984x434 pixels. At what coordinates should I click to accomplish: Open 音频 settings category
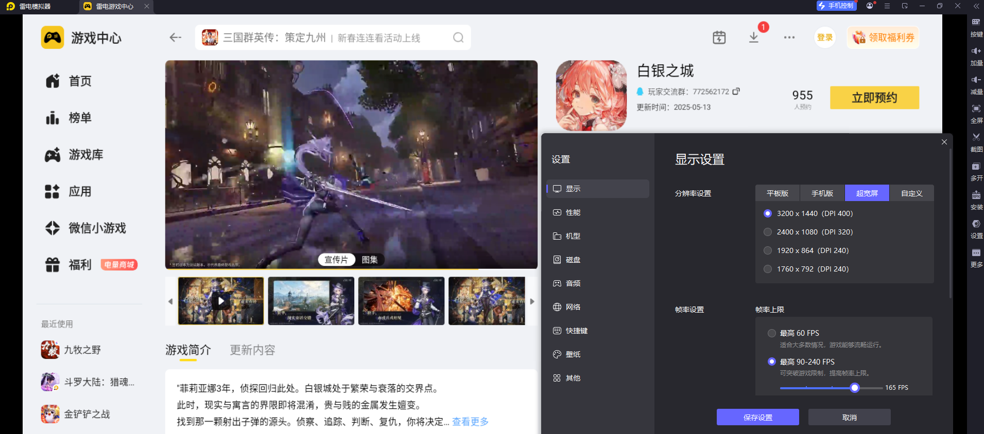tap(598, 283)
